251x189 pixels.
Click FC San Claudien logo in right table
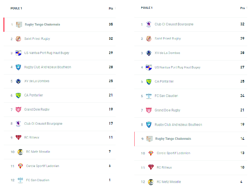pyautogui.click(x=149, y=96)
